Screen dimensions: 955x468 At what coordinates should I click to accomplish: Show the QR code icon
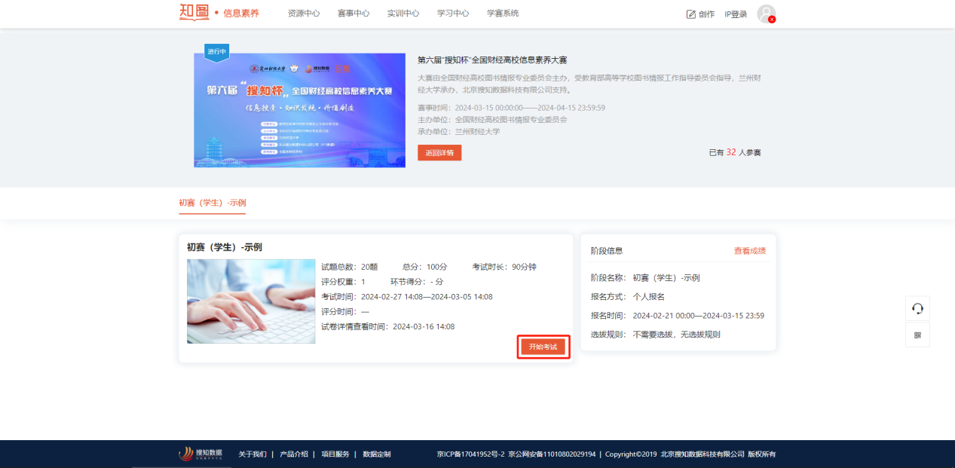(x=917, y=335)
